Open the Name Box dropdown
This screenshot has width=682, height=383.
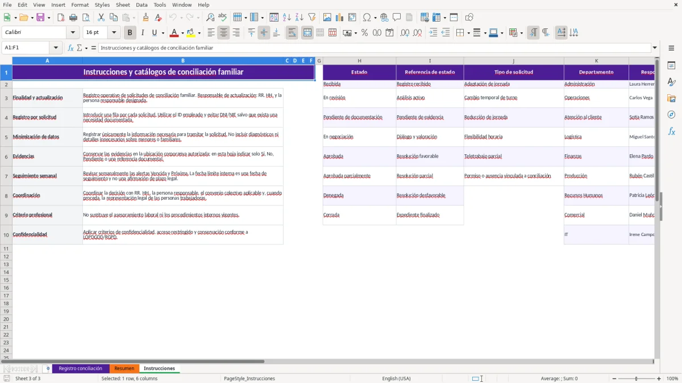(x=56, y=48)
